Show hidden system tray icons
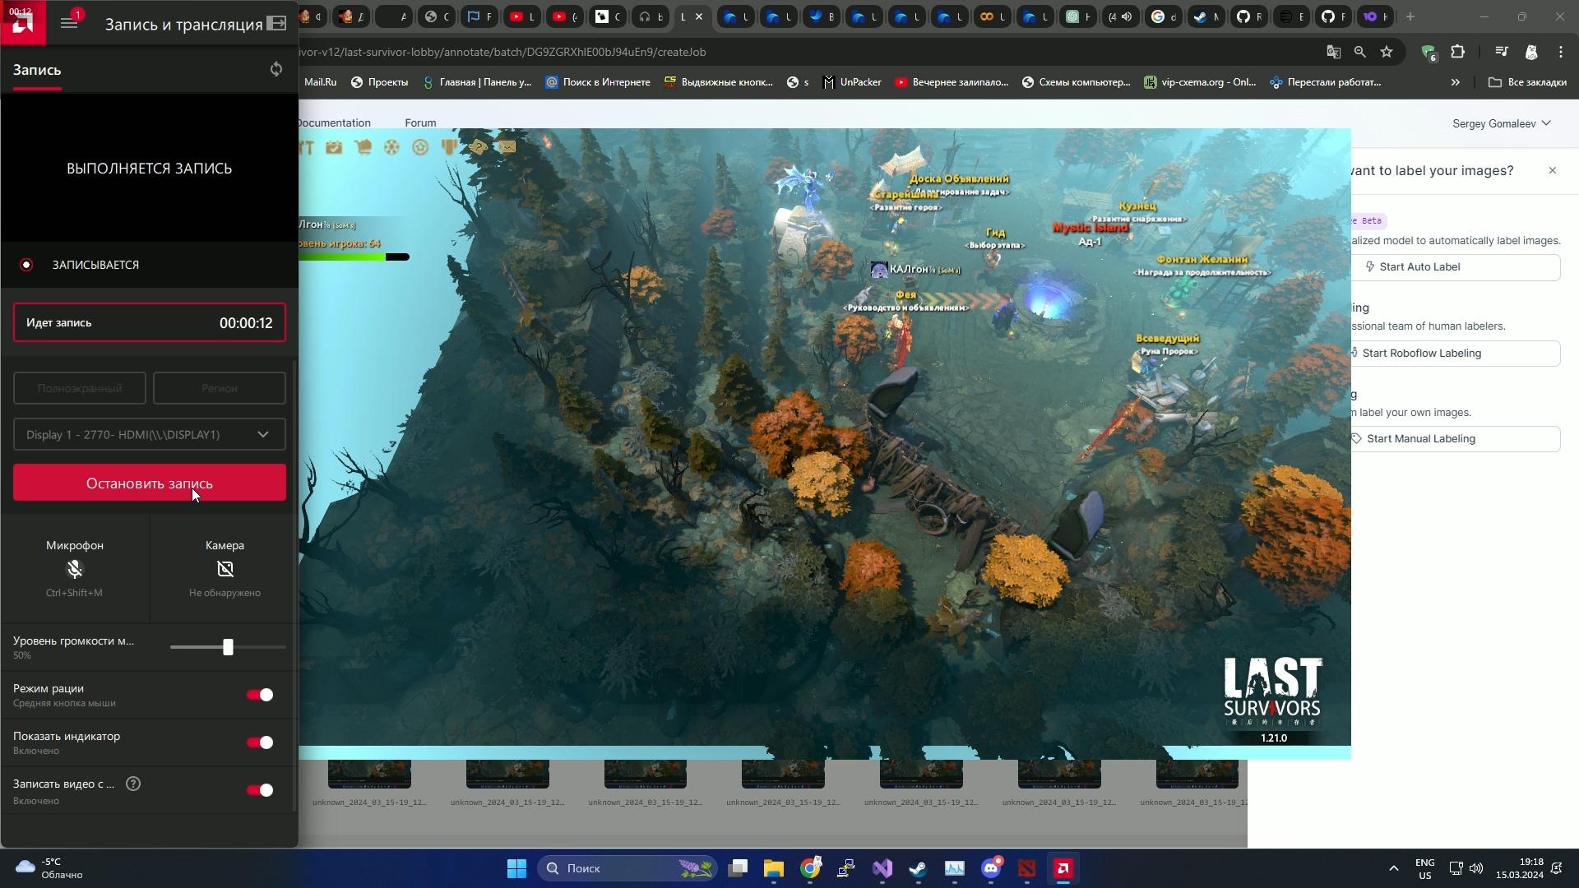 1393,868
